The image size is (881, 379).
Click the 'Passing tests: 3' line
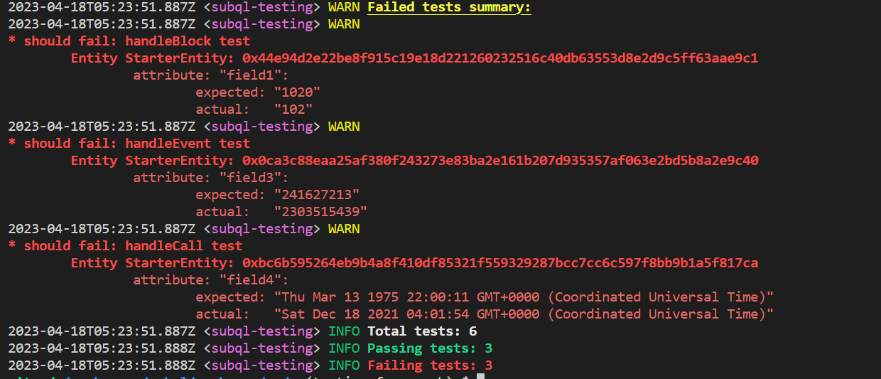point(430,348)
